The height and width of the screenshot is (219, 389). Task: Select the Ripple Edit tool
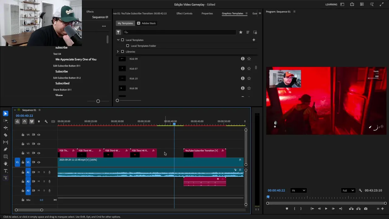tap(5, 128)
